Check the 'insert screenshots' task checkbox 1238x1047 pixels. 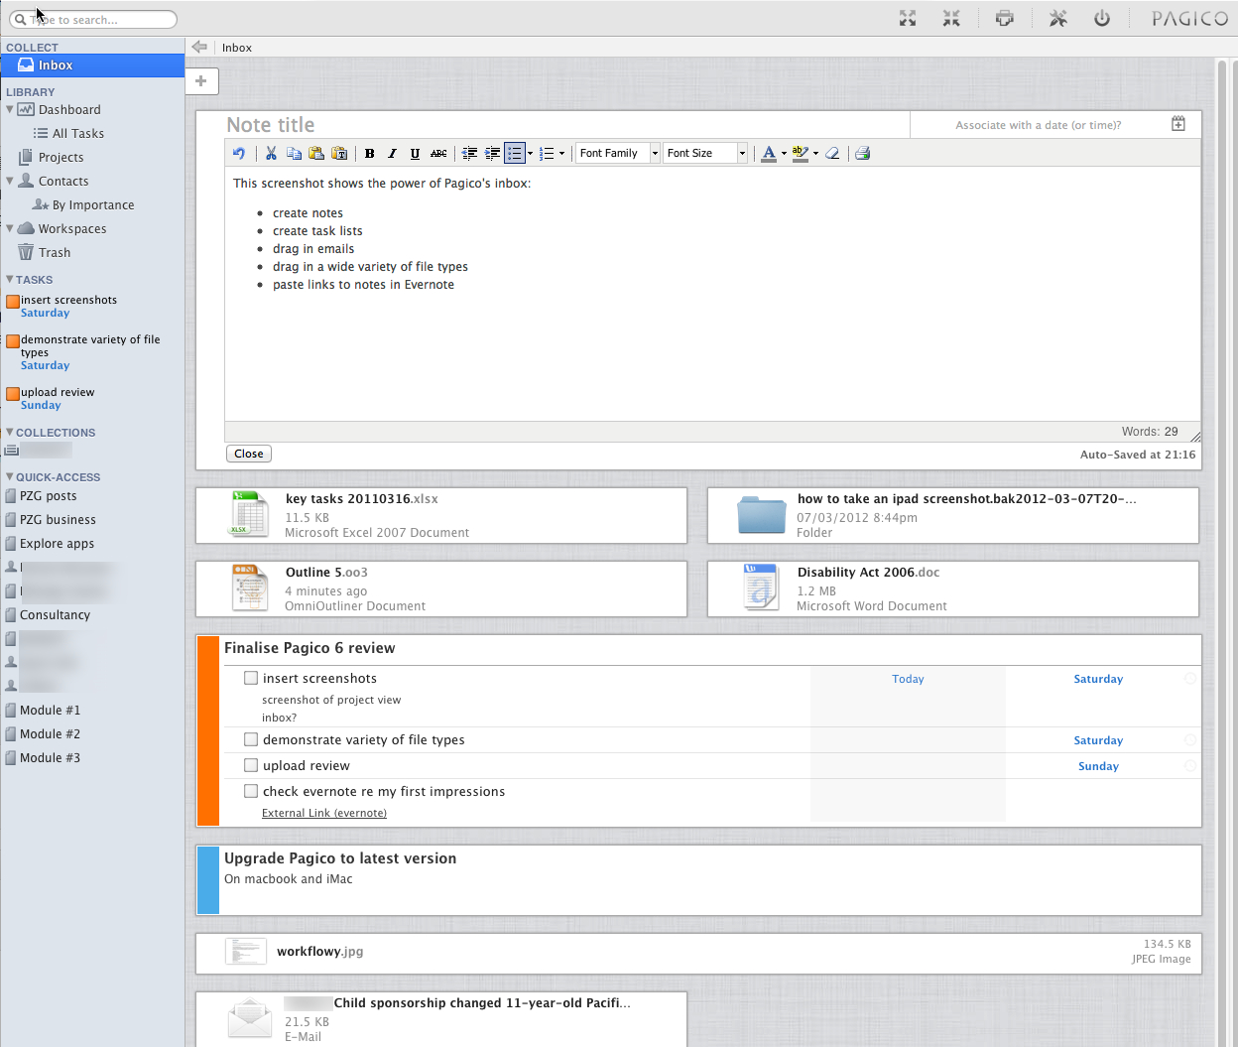pos(251,678)
